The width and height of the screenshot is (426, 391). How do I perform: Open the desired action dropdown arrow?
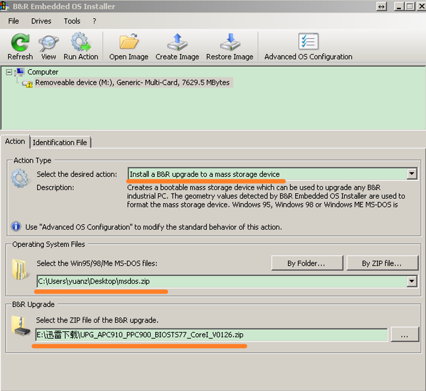pos(412,174)
